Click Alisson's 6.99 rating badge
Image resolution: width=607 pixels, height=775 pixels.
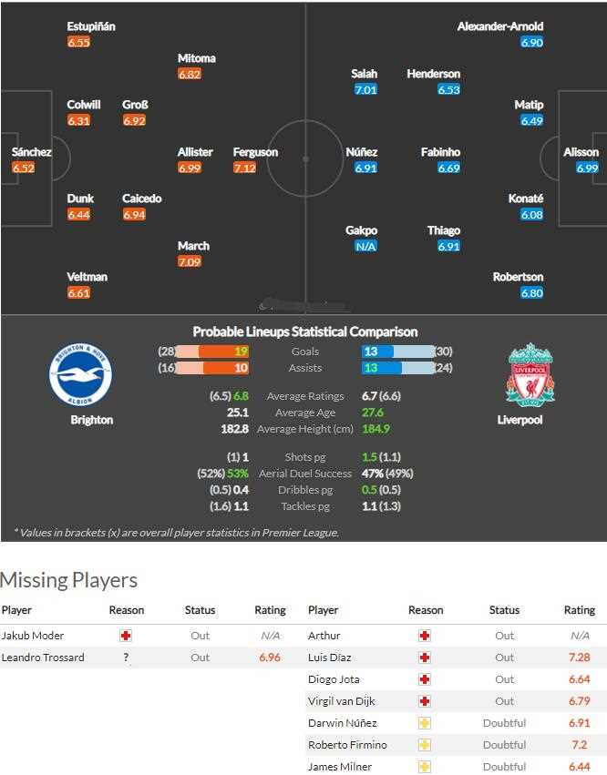click(587, 168)
